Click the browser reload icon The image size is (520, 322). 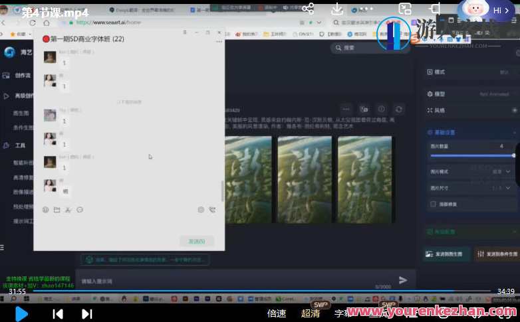(33, 23)
